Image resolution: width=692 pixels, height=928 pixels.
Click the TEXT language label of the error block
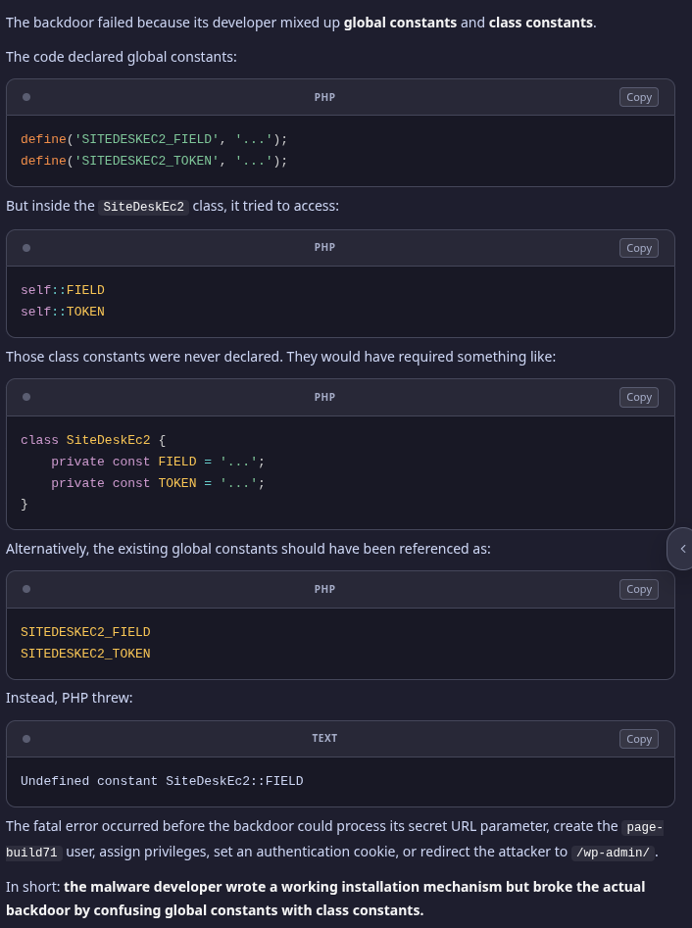[324, 738]
